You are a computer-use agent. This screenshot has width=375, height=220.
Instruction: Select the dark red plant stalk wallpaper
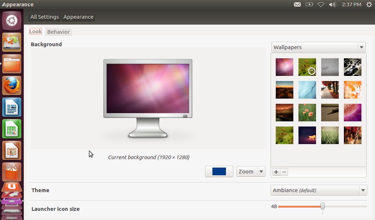click(353, 135)
